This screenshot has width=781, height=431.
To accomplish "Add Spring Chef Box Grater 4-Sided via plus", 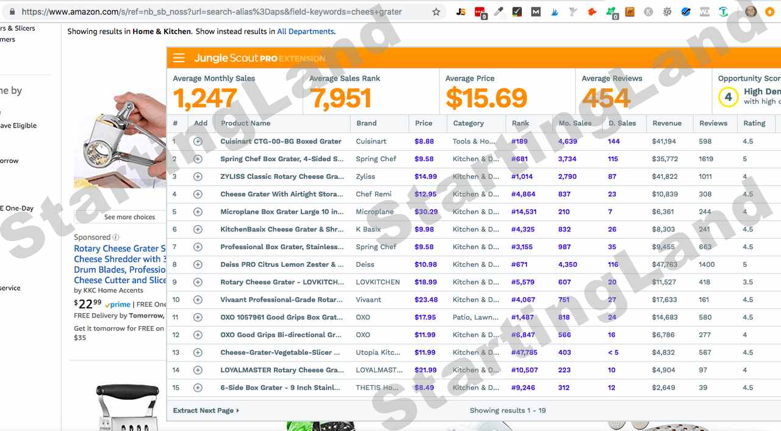I will [198, 159].
